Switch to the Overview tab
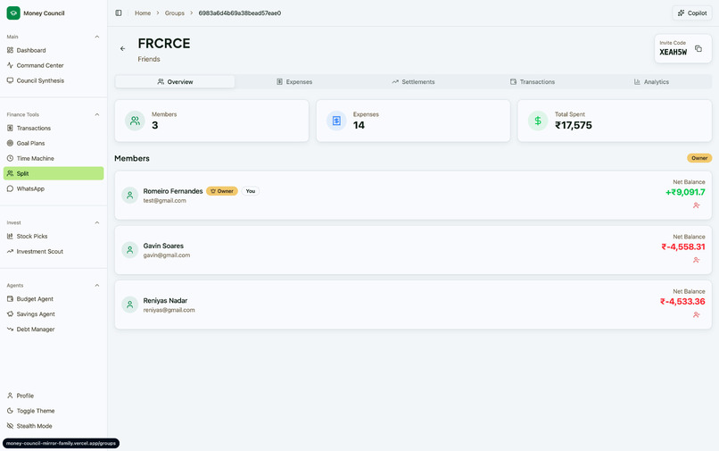Screen dimensions: 719x451 click(175, 82)
